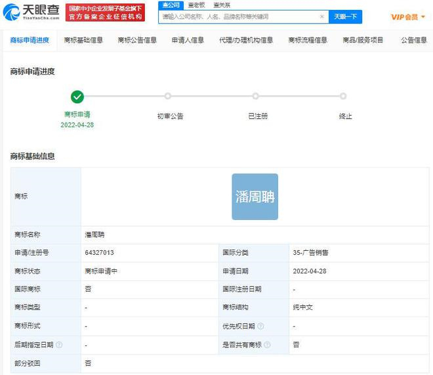Switch to the 商标申请进度 tab
433x375 pixels.
(30, 40)
